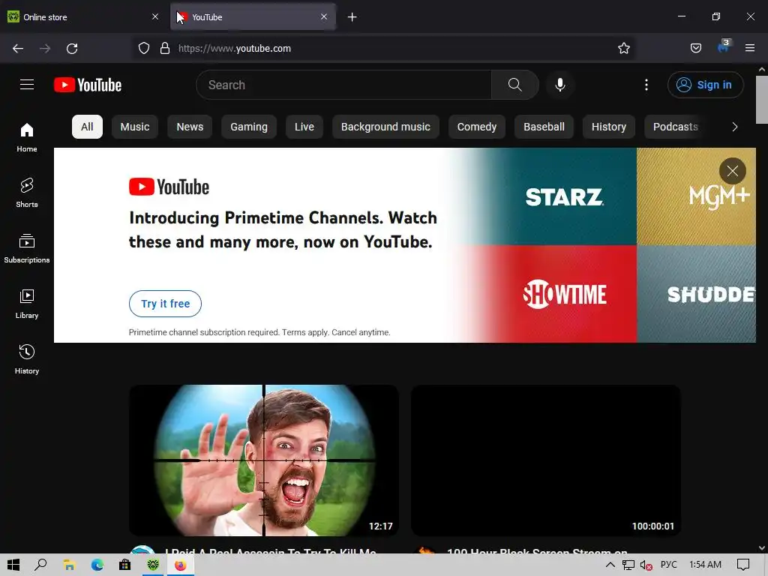Click the YouTube logo in header
The image size is (768, 576).
point(88,85)
